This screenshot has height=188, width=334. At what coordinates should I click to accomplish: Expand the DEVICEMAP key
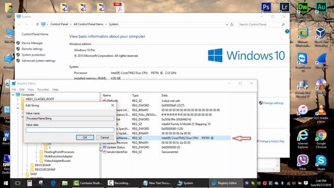[27, 165]
